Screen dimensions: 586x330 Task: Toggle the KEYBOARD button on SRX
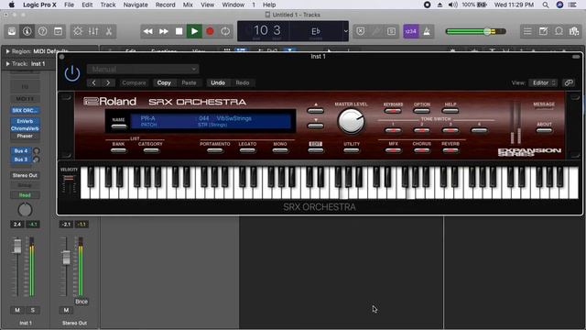[x=393, y=111]
